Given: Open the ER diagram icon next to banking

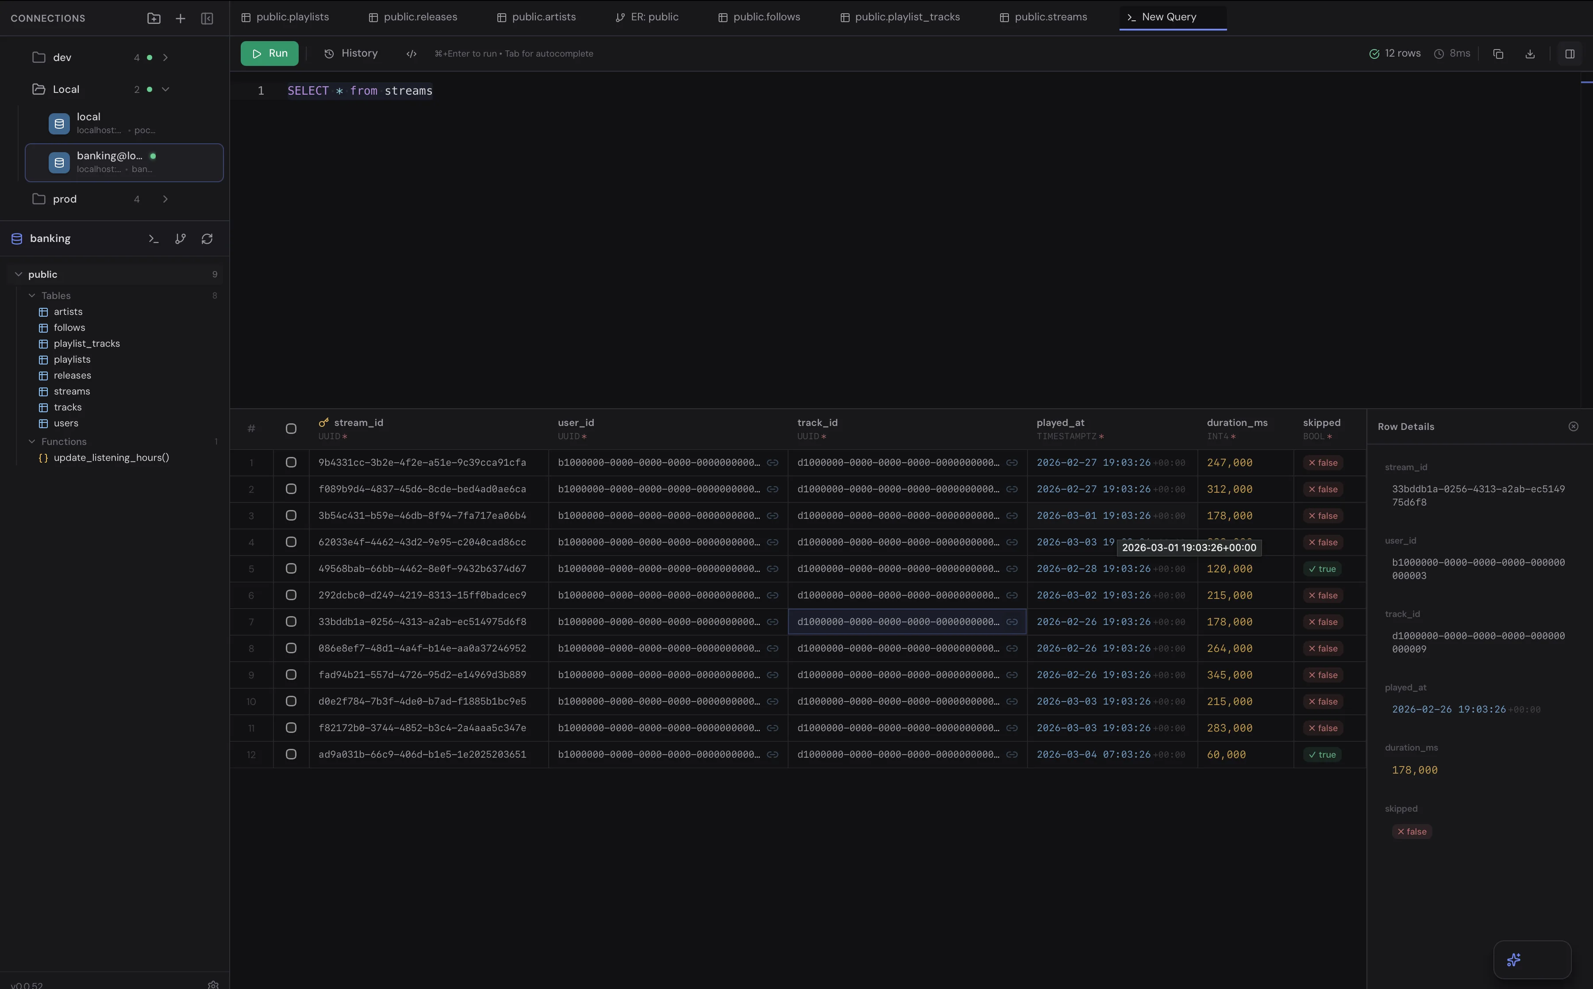Looking at the screenshot, I should tap(181, 238).
